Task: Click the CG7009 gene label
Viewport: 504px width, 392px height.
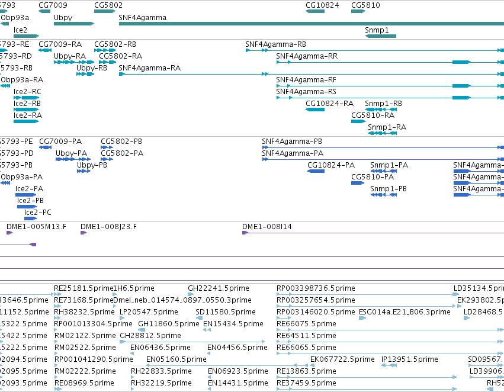Action: [53, 5]
